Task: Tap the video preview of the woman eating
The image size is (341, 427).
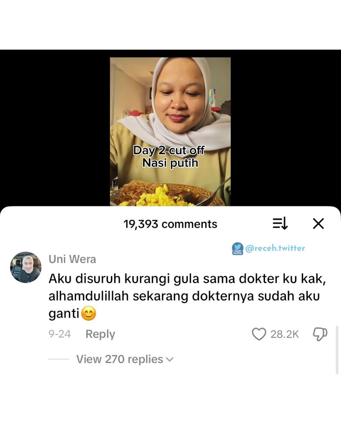Action: pos(170,132)
